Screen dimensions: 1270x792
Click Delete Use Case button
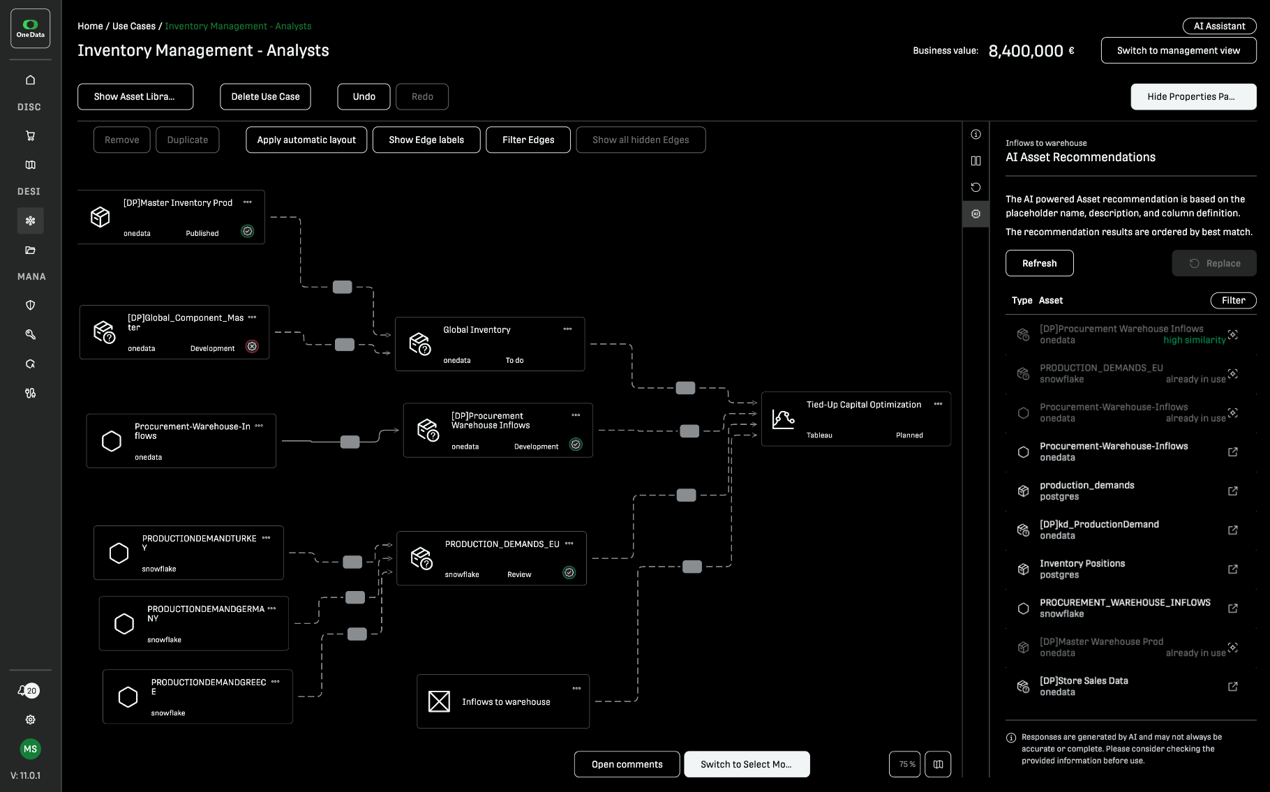(x=265, y=96)
